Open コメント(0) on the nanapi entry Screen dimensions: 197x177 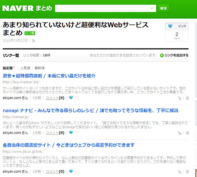55,133
